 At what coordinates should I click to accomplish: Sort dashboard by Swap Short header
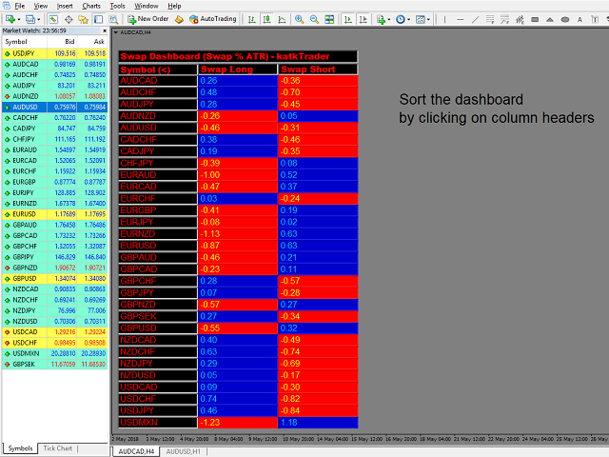tap(318, 70)
